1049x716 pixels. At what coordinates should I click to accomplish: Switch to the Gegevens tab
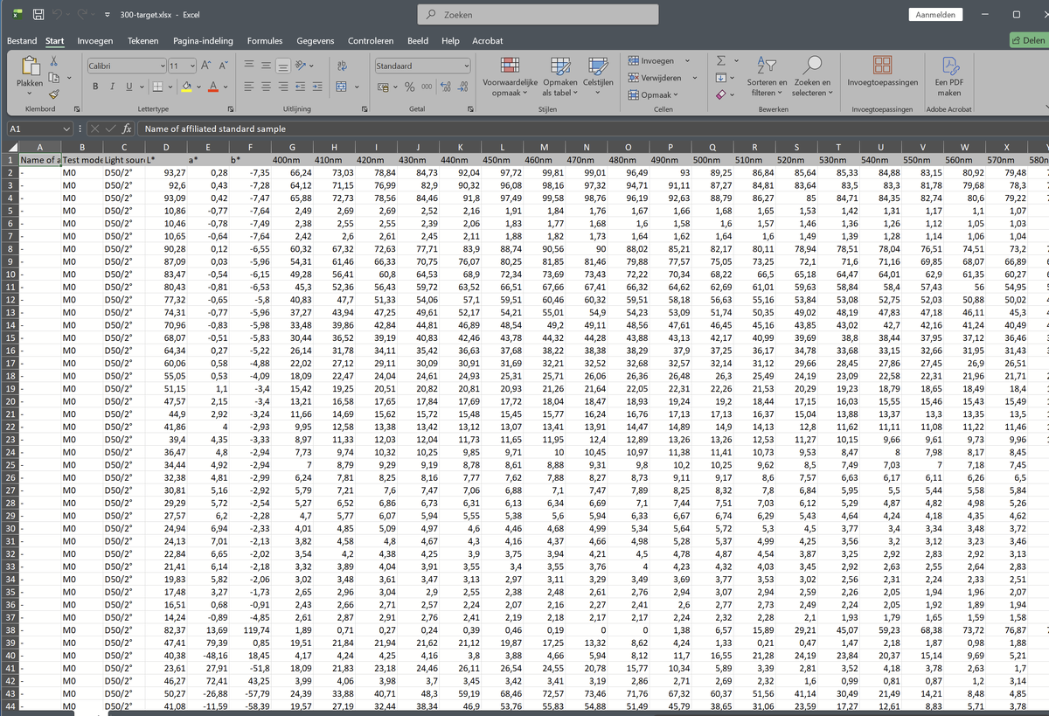click(315, 41)
